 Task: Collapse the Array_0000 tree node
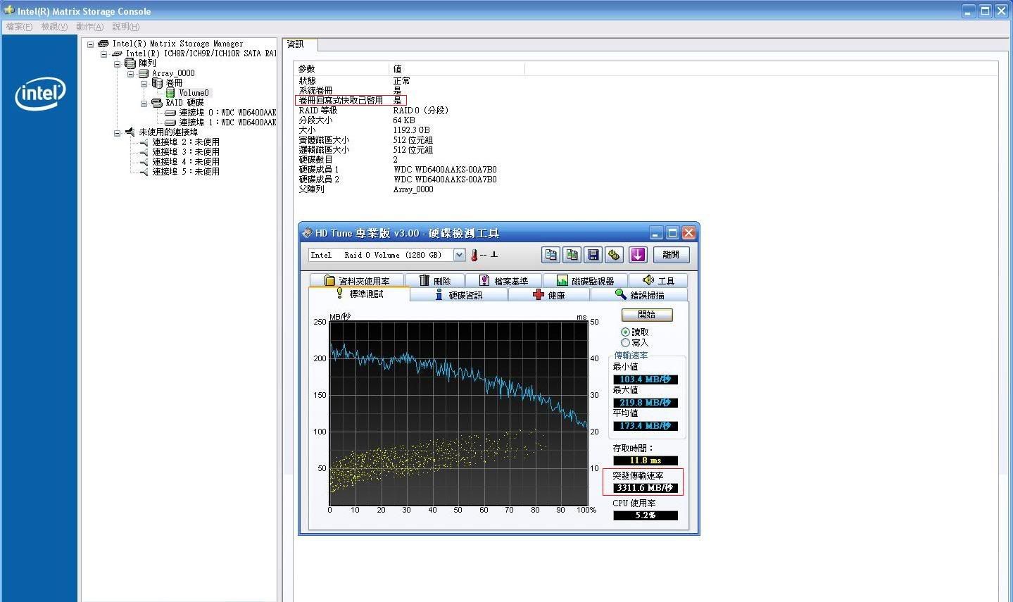pos(131,73)
